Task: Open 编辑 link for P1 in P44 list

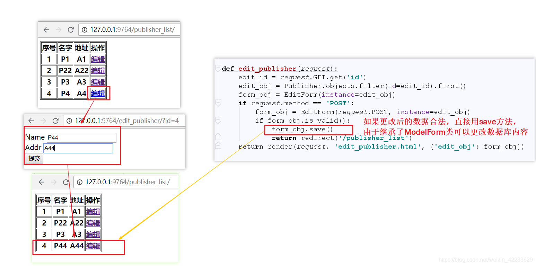Action: coord(93,212)
